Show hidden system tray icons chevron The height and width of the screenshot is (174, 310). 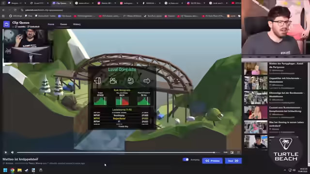tap(285, 170)
